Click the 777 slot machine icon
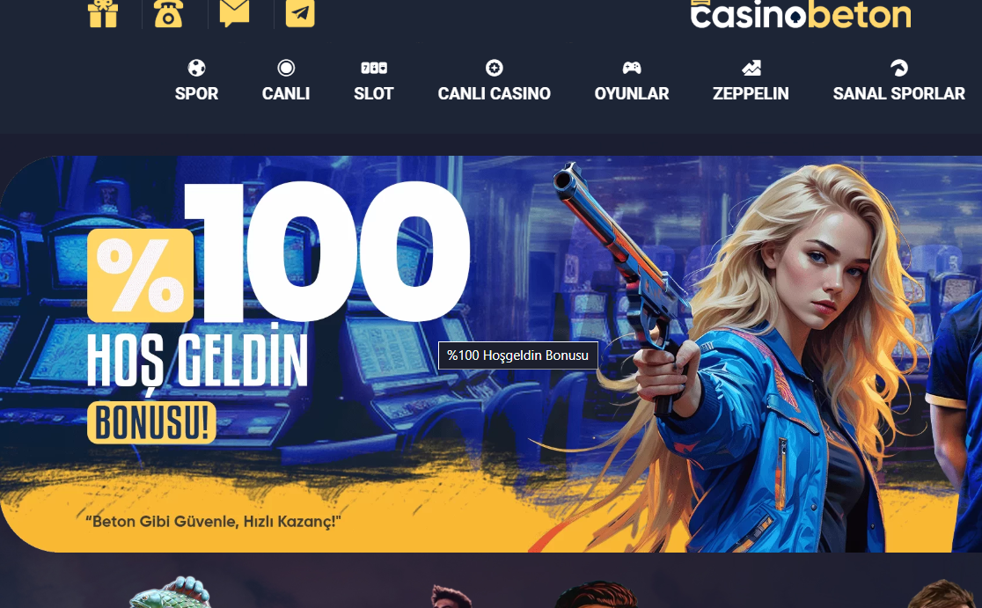The height and width of the screenshot is (608, 982). (x=374, y=68)
